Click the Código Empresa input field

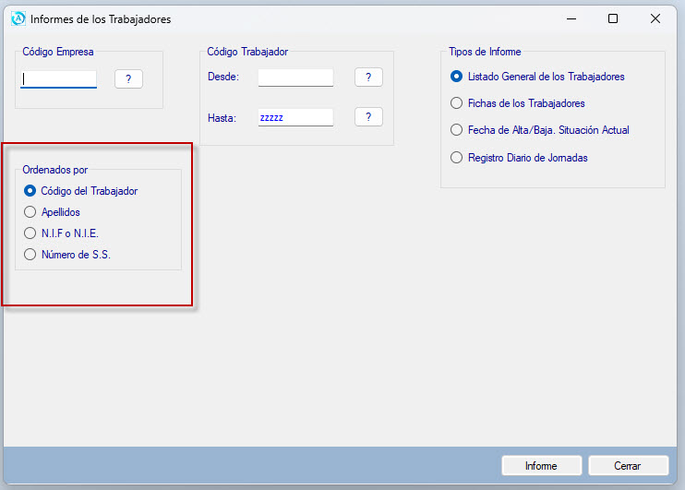pos(59,79)
